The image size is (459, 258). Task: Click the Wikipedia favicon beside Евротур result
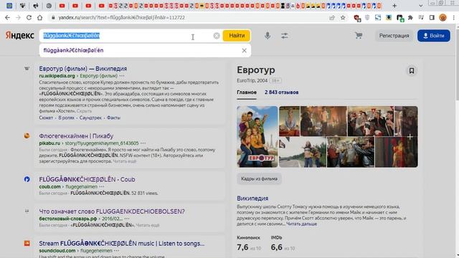point(27,69)
